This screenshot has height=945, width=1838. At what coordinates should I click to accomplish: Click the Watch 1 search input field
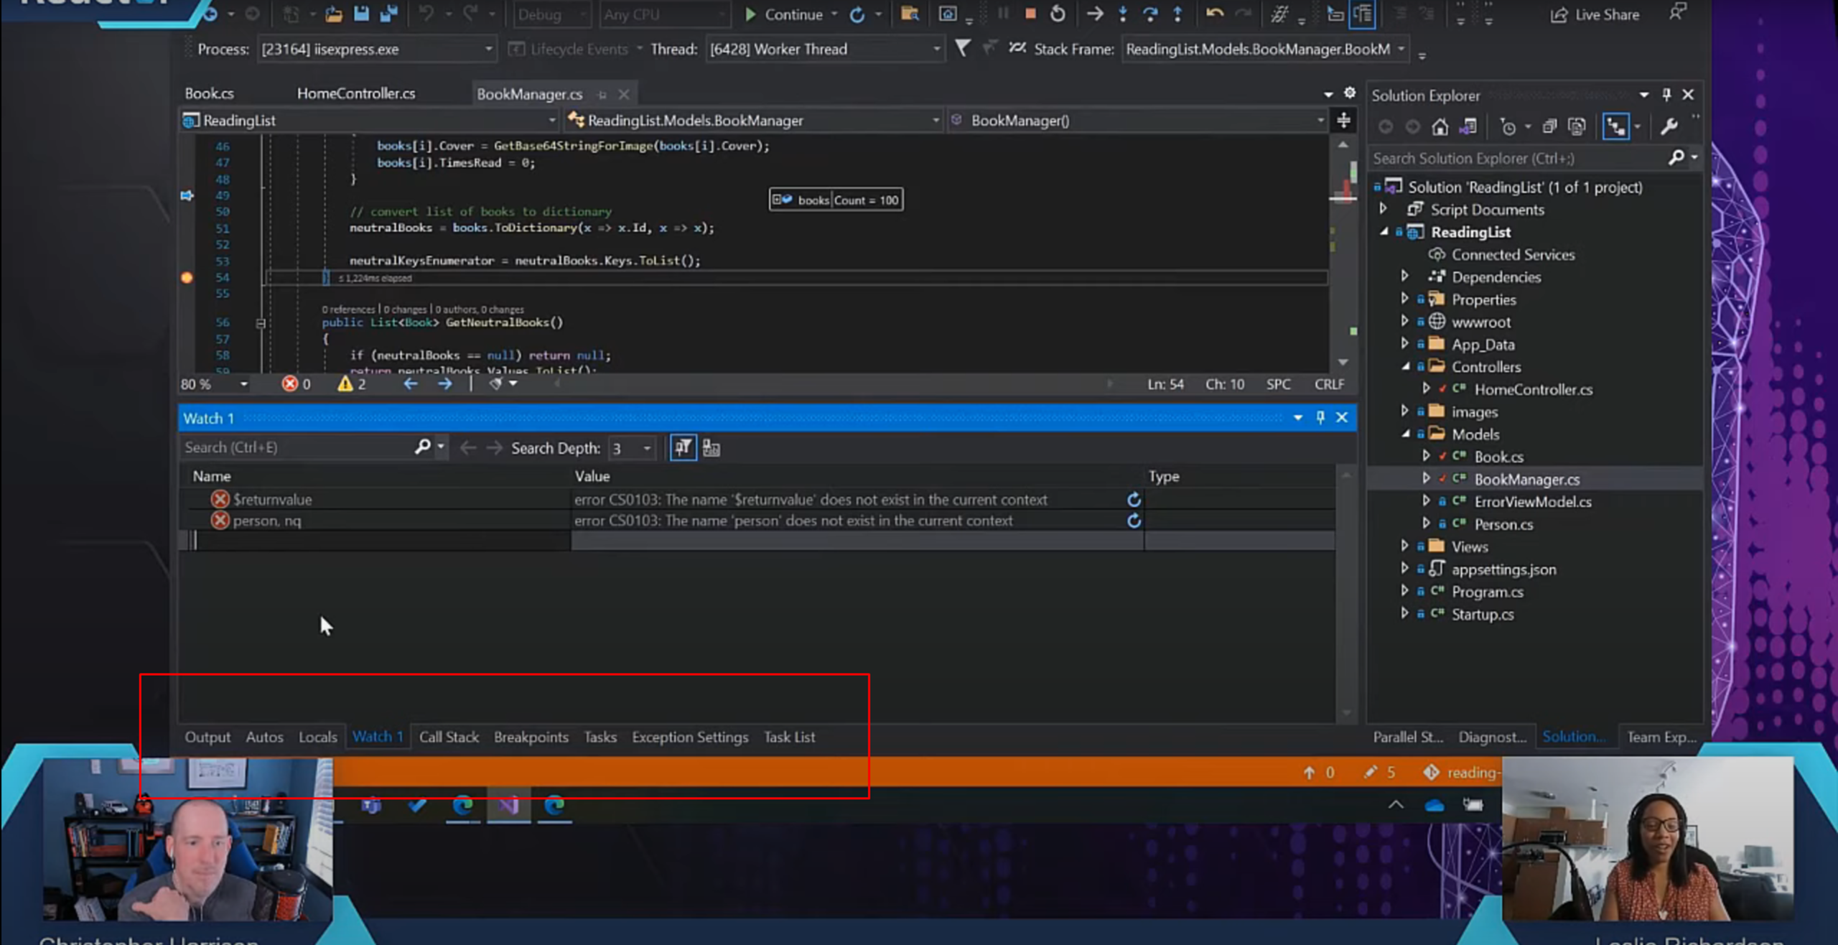pos(297,447)
